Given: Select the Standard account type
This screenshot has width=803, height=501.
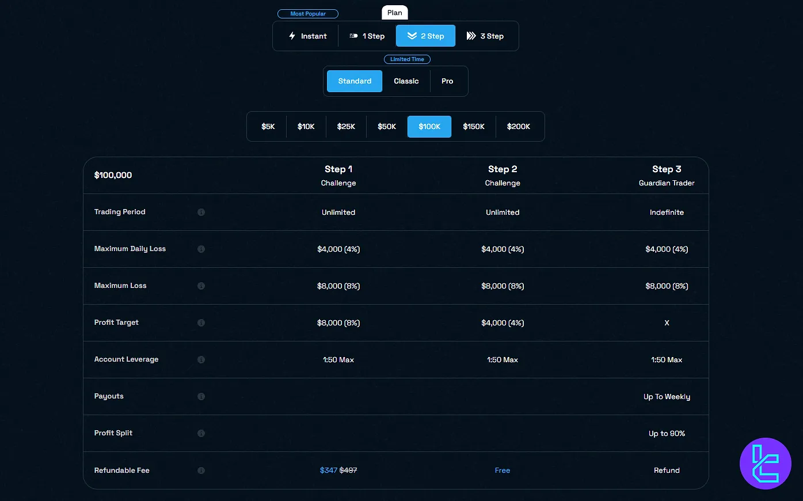Looking at the screenshot, I should click(x=355, y=81).
